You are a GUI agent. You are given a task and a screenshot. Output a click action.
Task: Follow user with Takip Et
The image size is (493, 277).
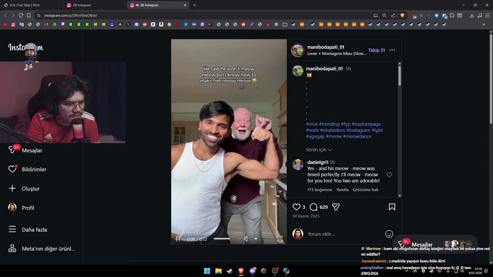pyautogui.click(x=377, y=50)
